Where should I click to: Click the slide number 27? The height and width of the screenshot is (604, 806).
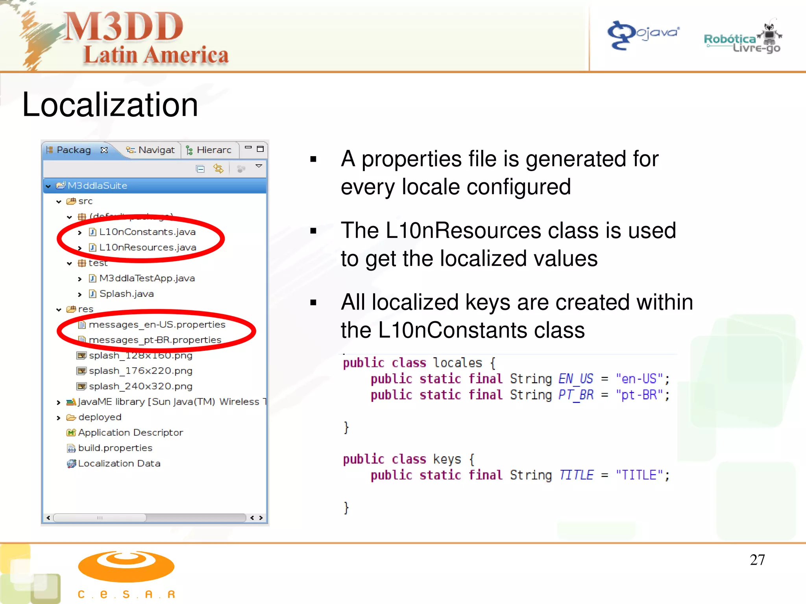(x=757, y=560)
